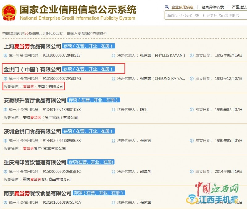Click legal representative icon beside 邵建明

coord(113,171)
